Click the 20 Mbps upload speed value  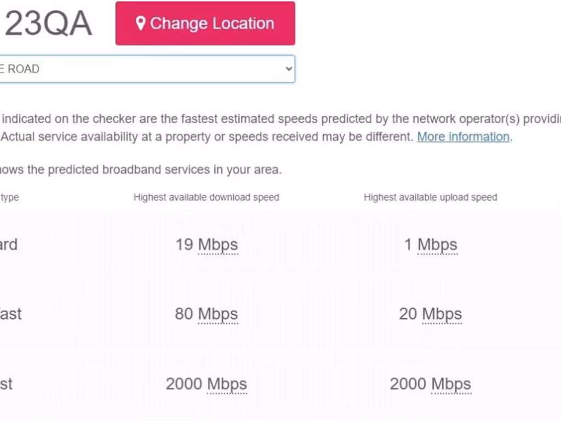pyautogui.click(x=431, y=314)
